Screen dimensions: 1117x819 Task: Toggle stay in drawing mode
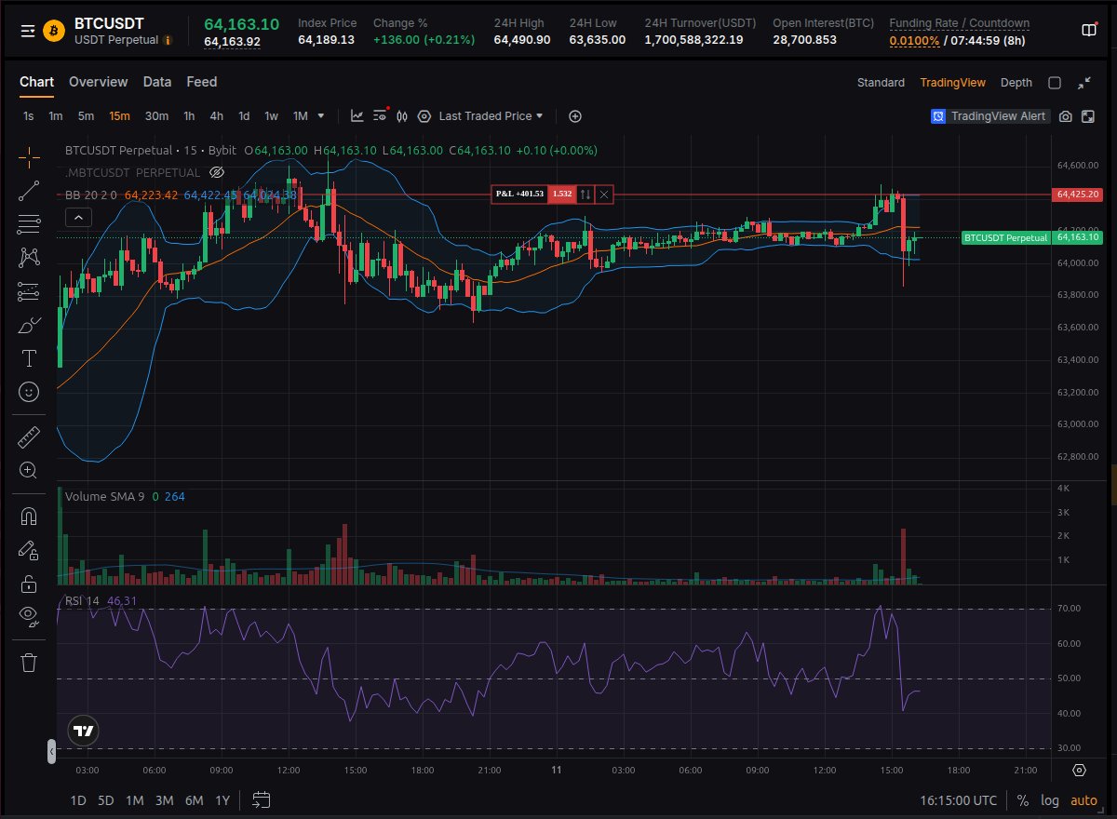pyautogui.click(x=29, y=549)
